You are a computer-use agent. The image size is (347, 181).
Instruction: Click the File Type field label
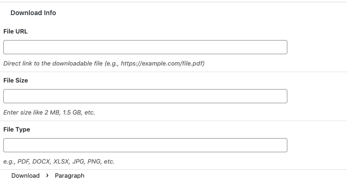(x=17, y=130)
